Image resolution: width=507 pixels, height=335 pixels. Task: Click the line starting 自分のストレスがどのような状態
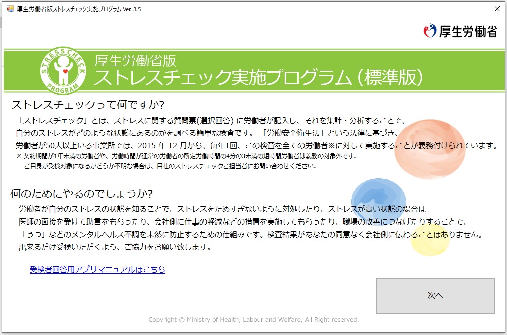(207, 133)
